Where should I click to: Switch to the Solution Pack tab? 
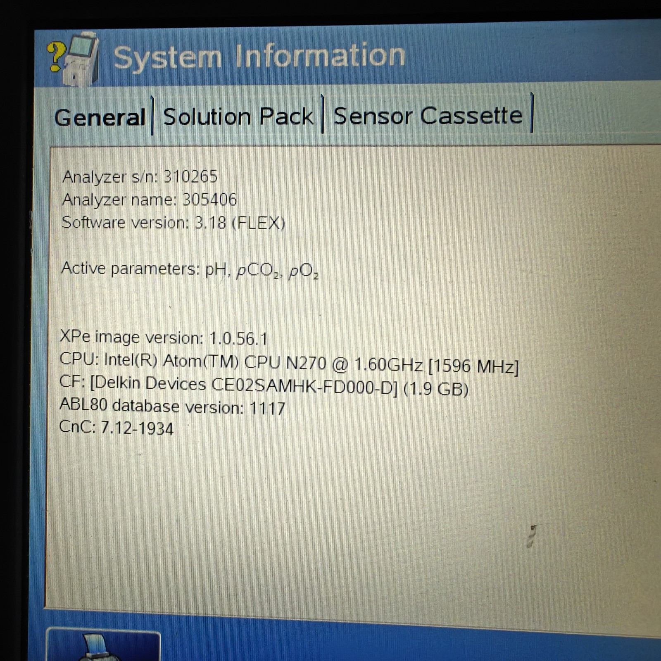pyautogui.click(x=238, y=117)
